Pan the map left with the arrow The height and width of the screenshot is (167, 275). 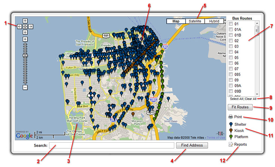[x=19, y=27]
